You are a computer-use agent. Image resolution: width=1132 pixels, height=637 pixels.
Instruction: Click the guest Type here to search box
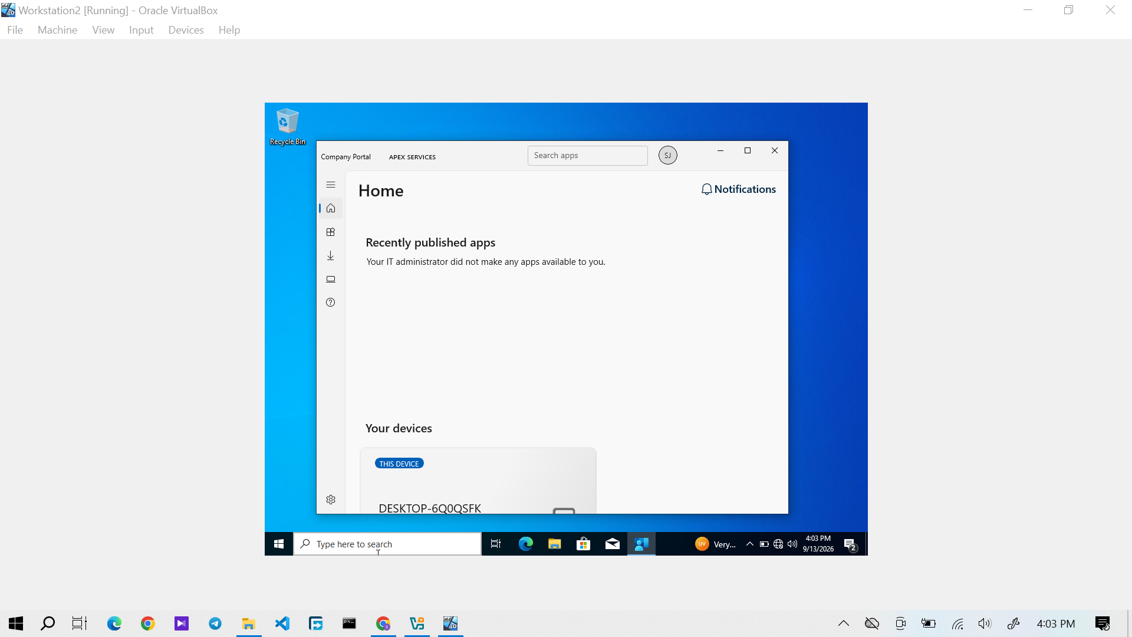click(x=387, y=544)
